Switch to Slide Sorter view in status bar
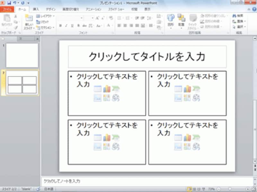 (194, 189)
